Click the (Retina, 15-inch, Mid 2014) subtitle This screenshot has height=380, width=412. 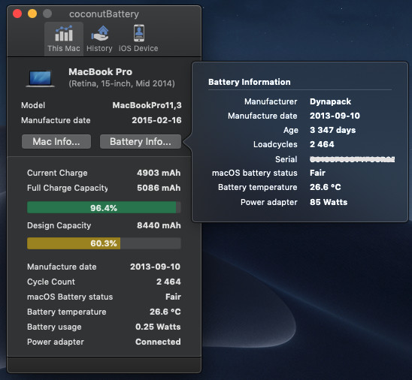(122, 83)
